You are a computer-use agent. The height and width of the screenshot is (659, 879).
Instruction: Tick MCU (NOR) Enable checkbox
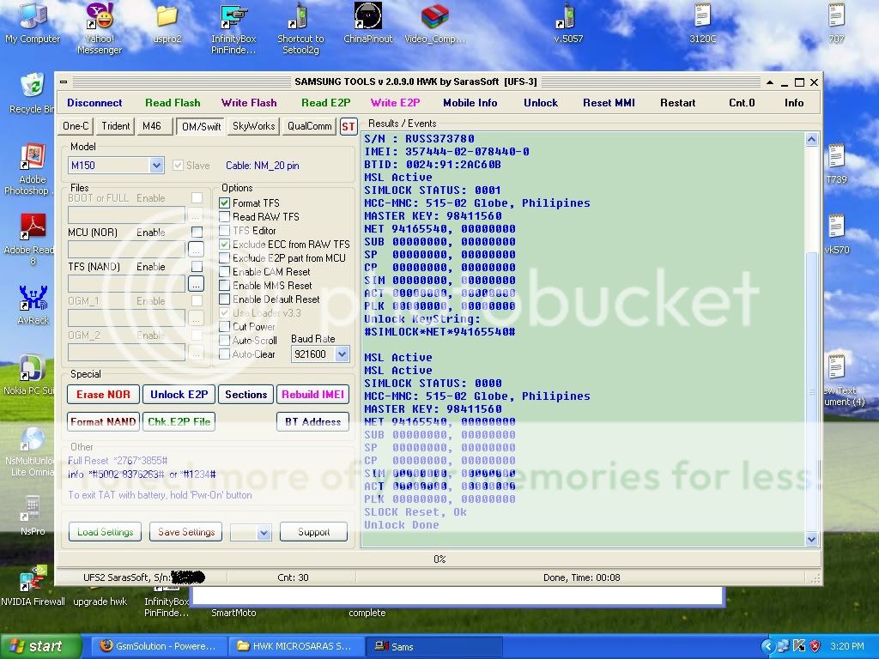[197, 232]
